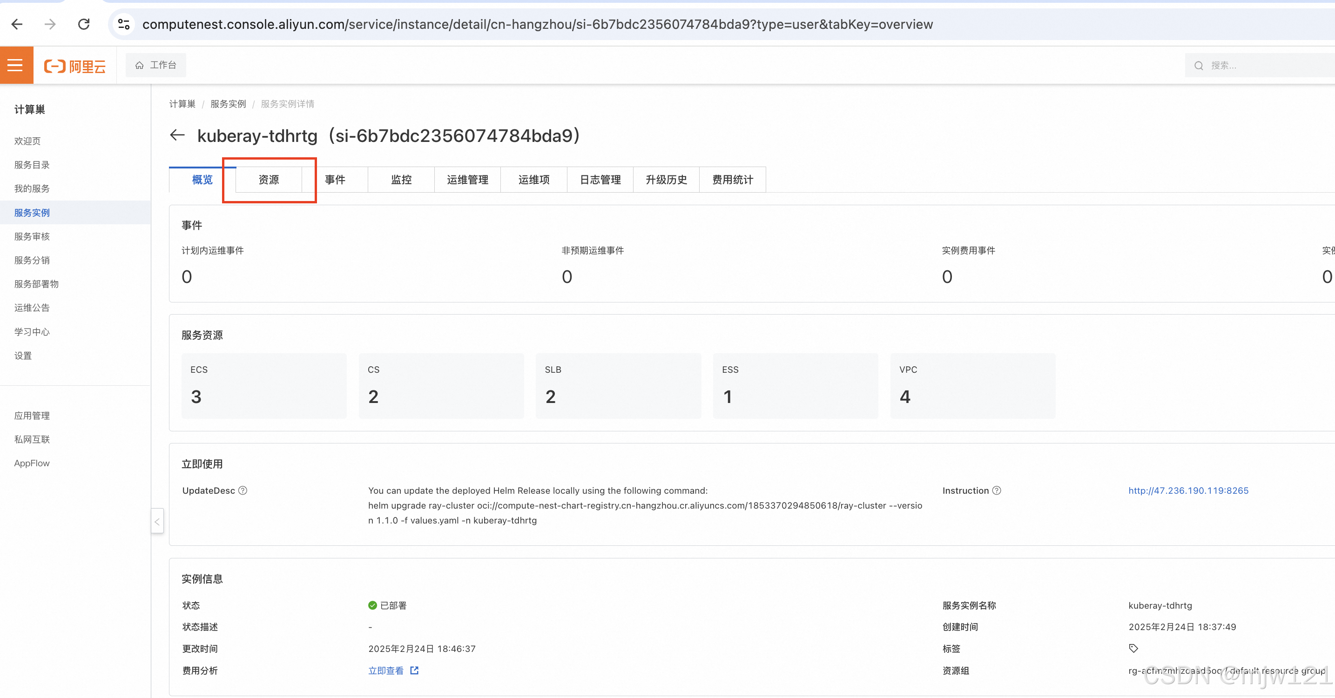Viewport: 1335px width, 698px height.
Task: Click the tag icon next to 标签
Action: coord(1133,648)
